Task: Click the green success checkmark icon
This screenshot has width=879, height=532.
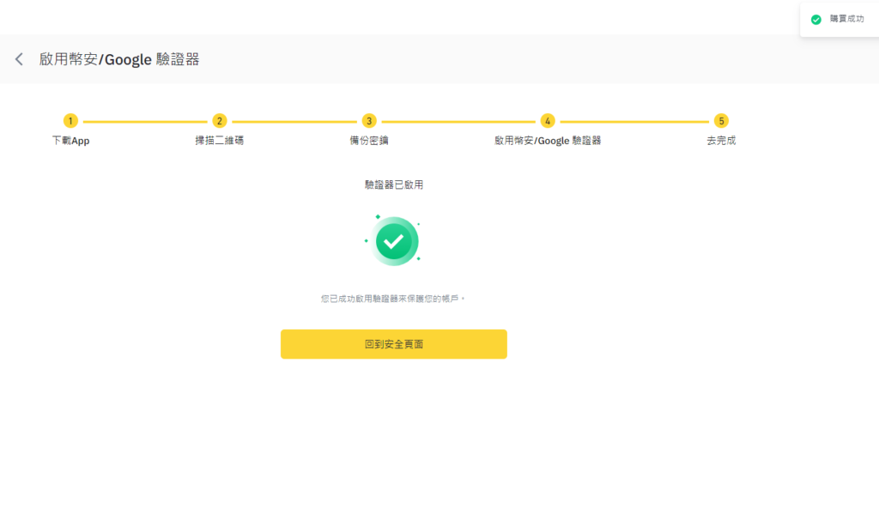Action: 394,240
